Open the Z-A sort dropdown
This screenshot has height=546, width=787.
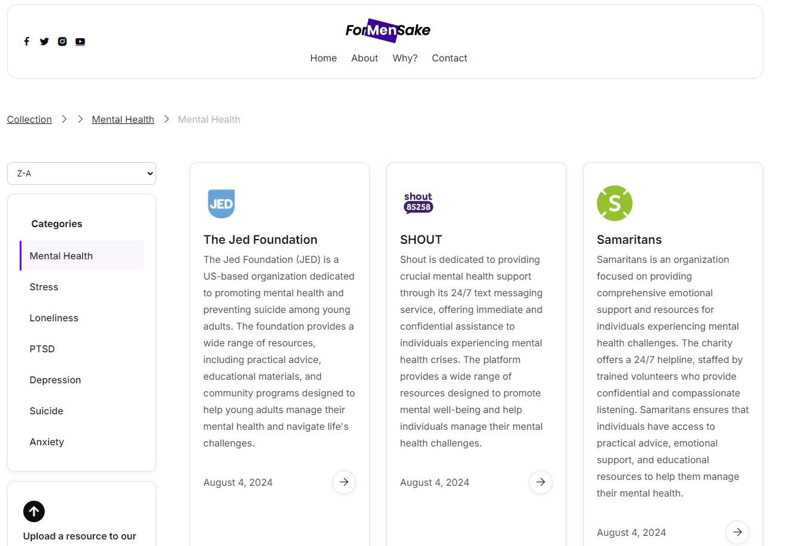tap(82, 173)
